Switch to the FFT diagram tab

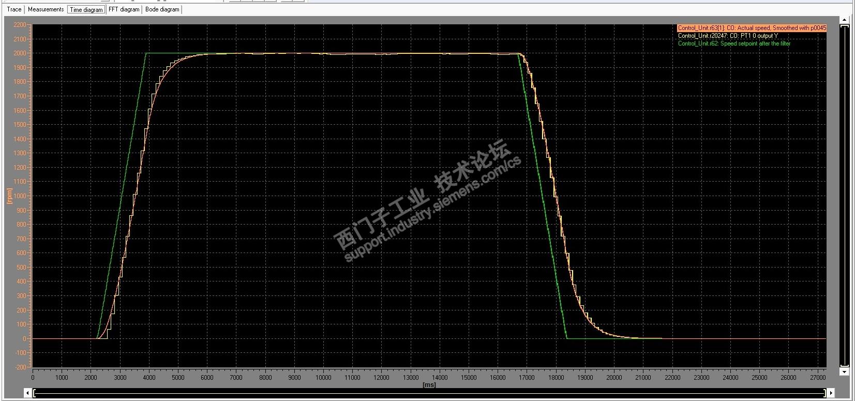[x=124, y=9]
